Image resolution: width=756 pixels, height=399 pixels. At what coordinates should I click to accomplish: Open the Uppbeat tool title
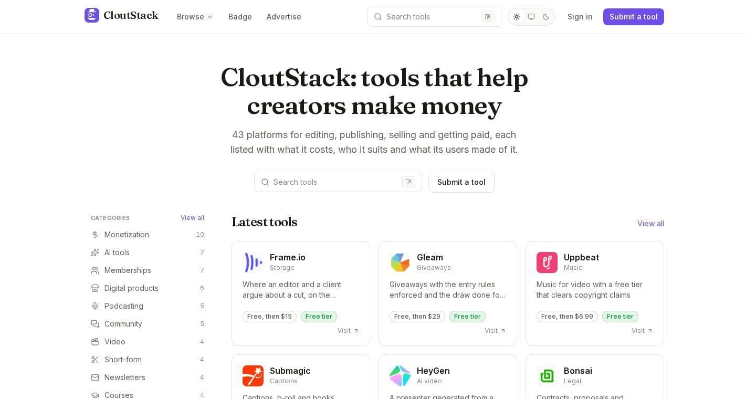(581, 257)
